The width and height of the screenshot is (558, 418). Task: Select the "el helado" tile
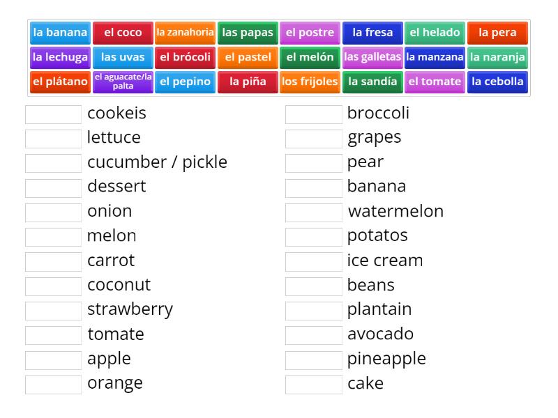tap(436, 32)
